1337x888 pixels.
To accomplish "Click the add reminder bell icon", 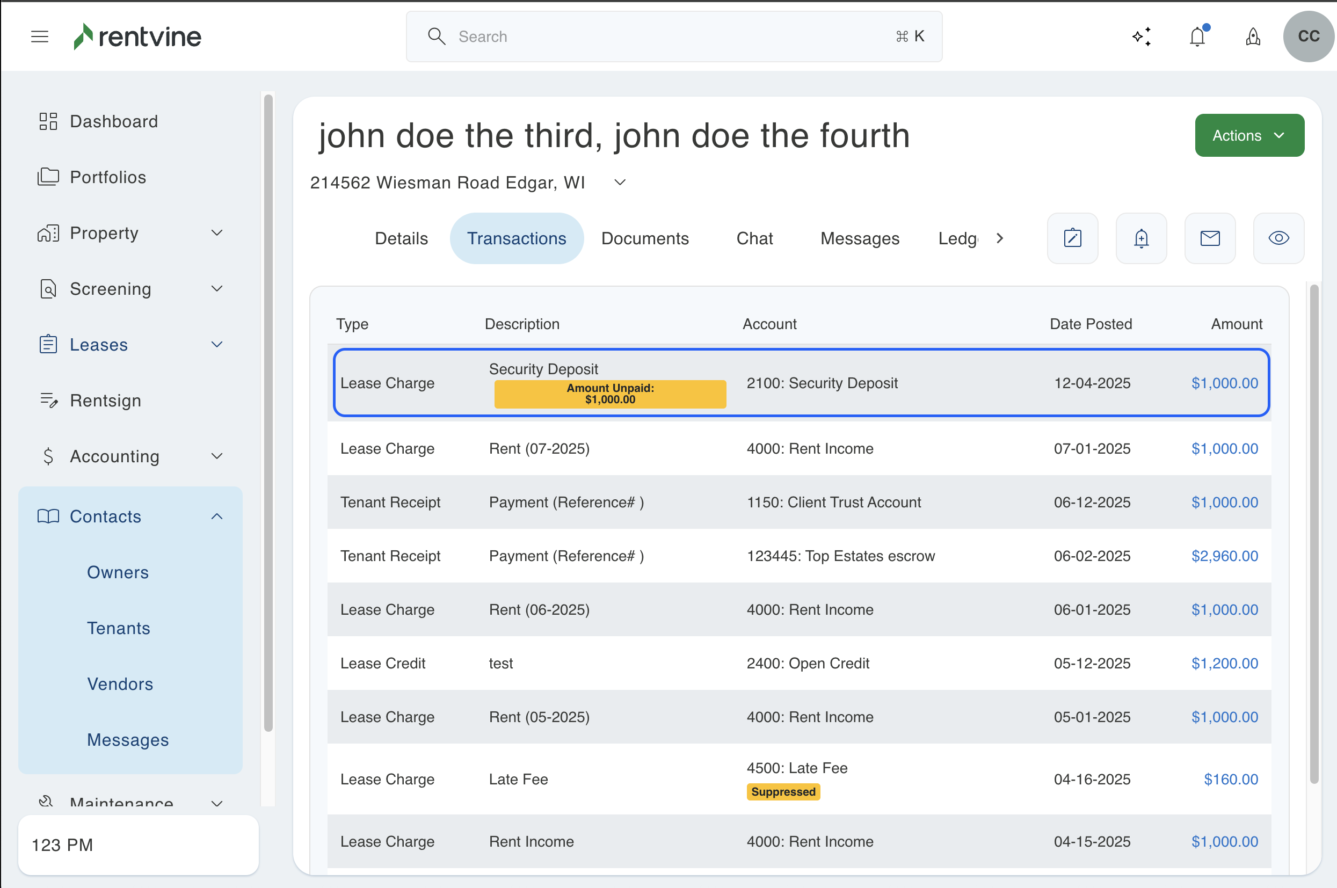I will [1141, 238].
